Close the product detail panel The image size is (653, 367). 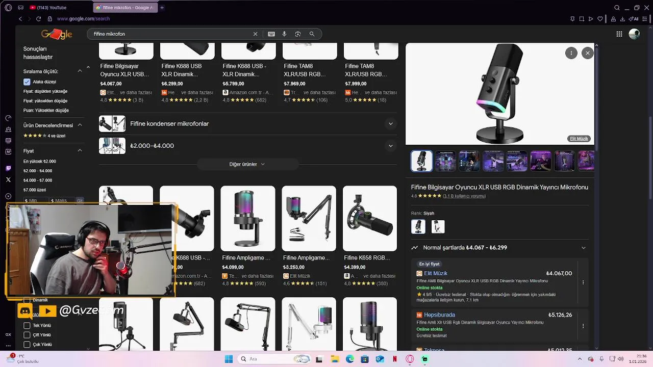588,53
